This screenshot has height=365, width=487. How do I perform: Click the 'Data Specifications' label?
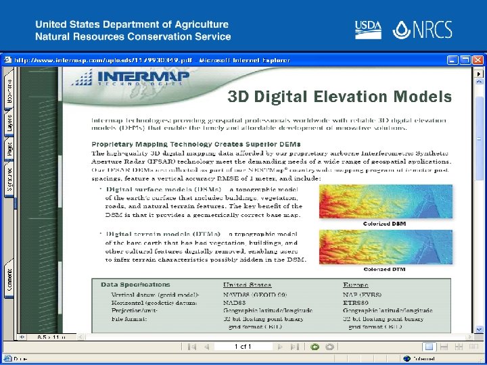point(135,285)
